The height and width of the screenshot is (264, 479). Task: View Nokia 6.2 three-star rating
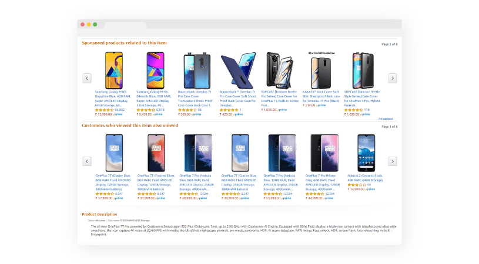(357, 185)
